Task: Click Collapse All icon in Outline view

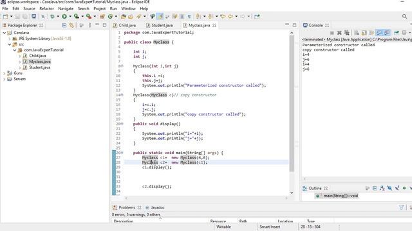Action: [375, 188]
